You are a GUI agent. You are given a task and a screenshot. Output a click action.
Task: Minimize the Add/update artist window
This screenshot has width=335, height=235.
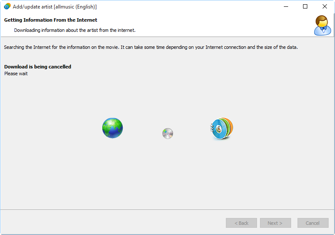coord(286,7)
